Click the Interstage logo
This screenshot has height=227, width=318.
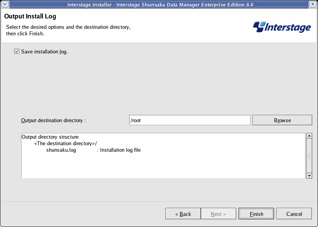[x=282, y=27]
